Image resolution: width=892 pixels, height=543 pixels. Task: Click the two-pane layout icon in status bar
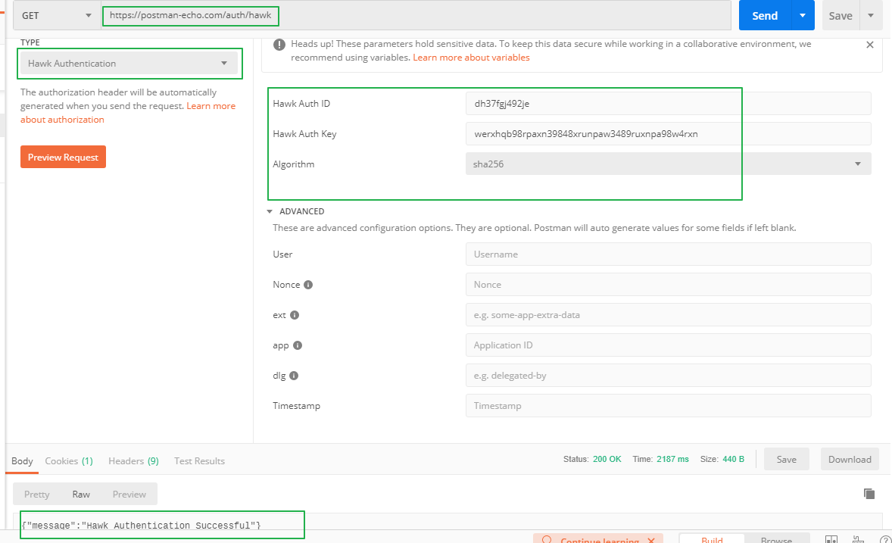pyautogui.click(x=831, y=540)
